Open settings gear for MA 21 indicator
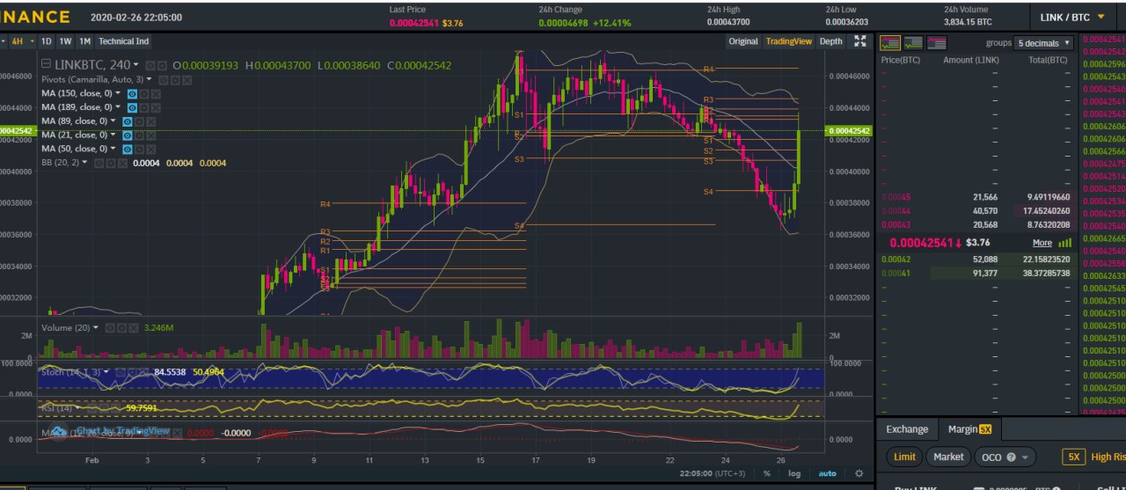Screen dimensions: 1126x490 (139, 135)
